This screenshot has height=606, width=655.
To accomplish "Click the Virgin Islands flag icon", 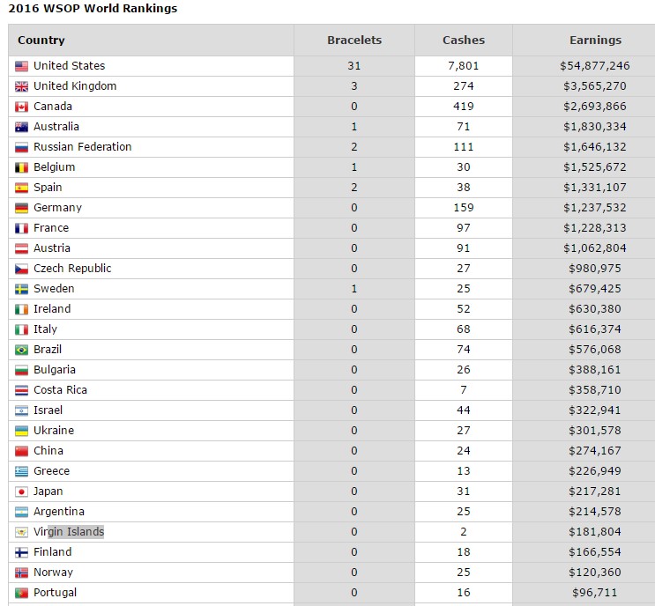I will coord(21,532).
